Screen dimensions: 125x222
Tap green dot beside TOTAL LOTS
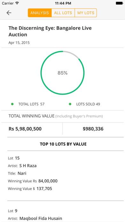click(12, 104)
